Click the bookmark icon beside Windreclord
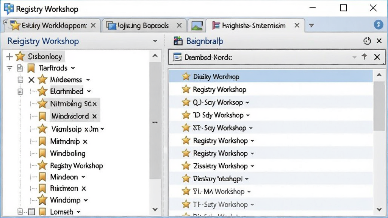Viewport: 388px width, 218px height. (42, 116)
